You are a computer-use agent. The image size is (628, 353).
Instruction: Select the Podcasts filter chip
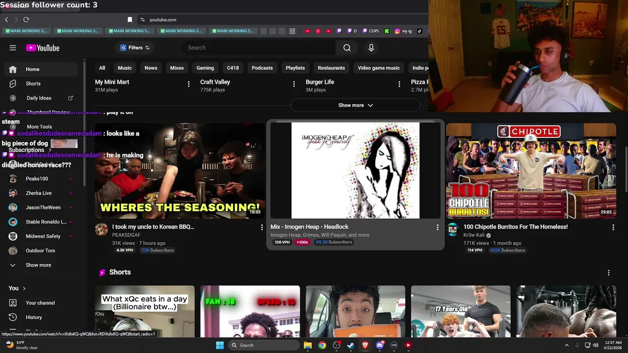click(262, 68)
